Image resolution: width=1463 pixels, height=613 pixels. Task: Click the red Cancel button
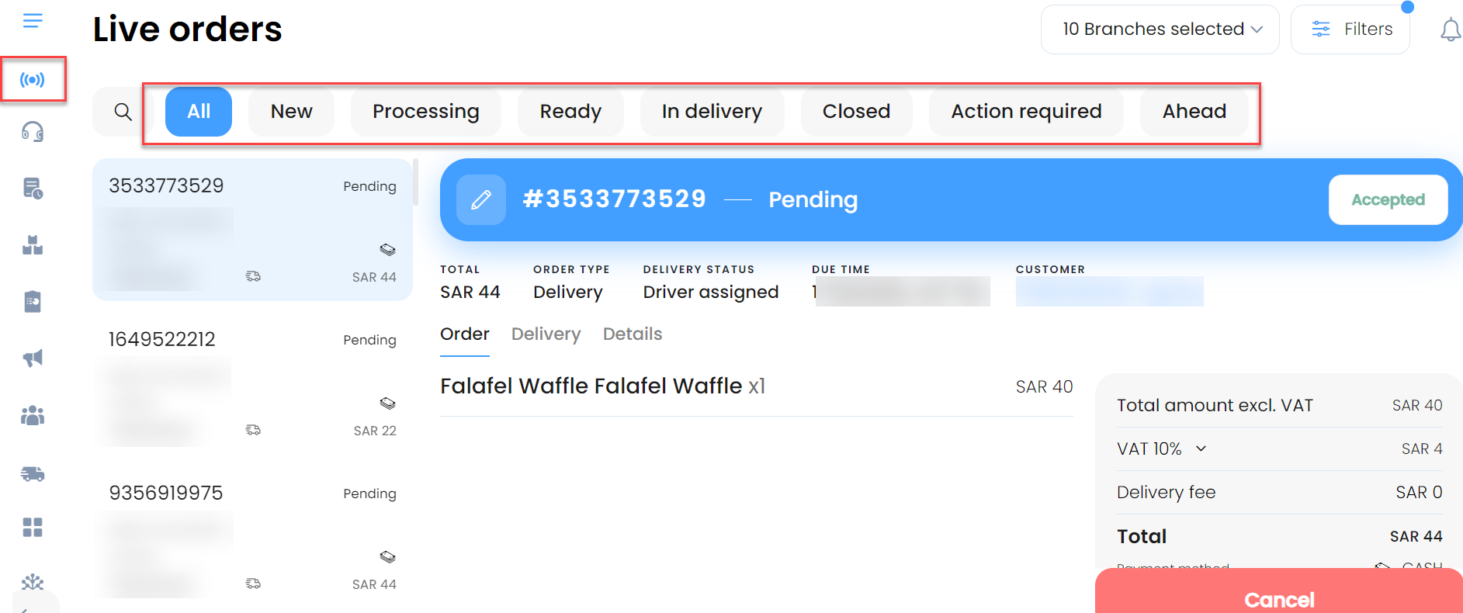coord(1279,595)
